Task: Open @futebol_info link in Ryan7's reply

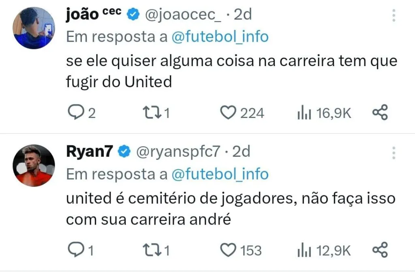Action: (x=220, y=174)
